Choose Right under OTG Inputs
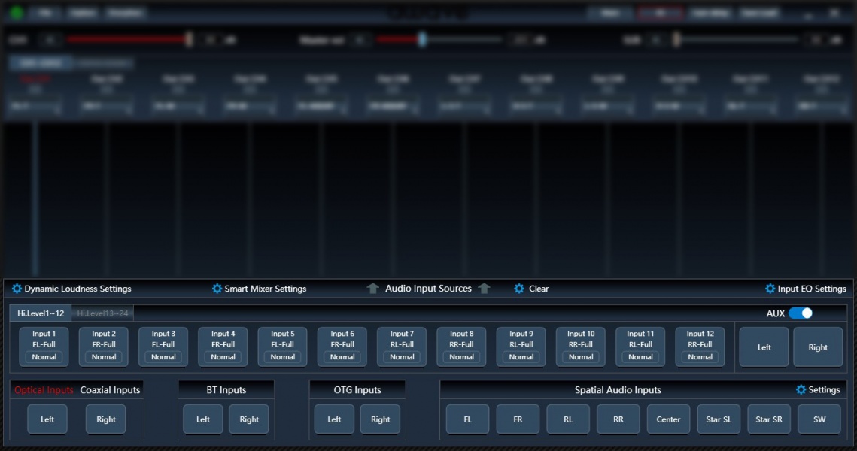This screenshot has width=857, height=451. [380, 419]
